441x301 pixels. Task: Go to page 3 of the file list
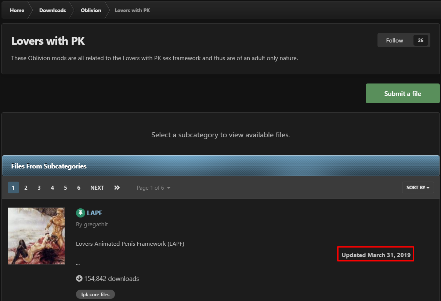pos(39,187)
